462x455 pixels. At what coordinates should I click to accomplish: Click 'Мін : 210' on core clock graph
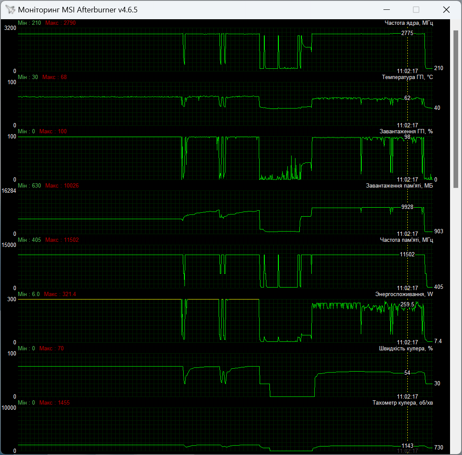point(29,23)
